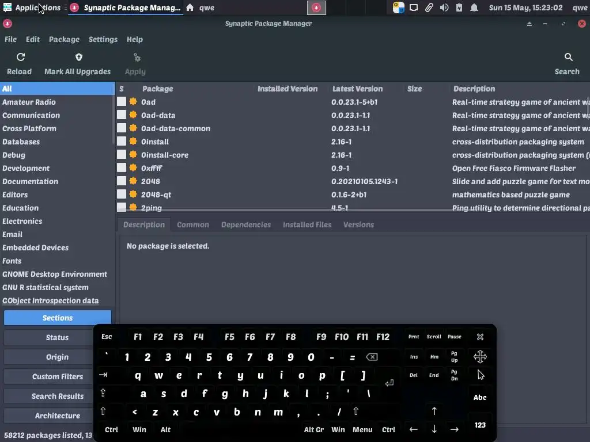Switch keyboard to Abc layout
This screenshot has width=590, height=442.
480,397
